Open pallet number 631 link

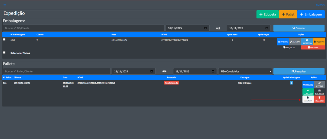tap(5, 83)
